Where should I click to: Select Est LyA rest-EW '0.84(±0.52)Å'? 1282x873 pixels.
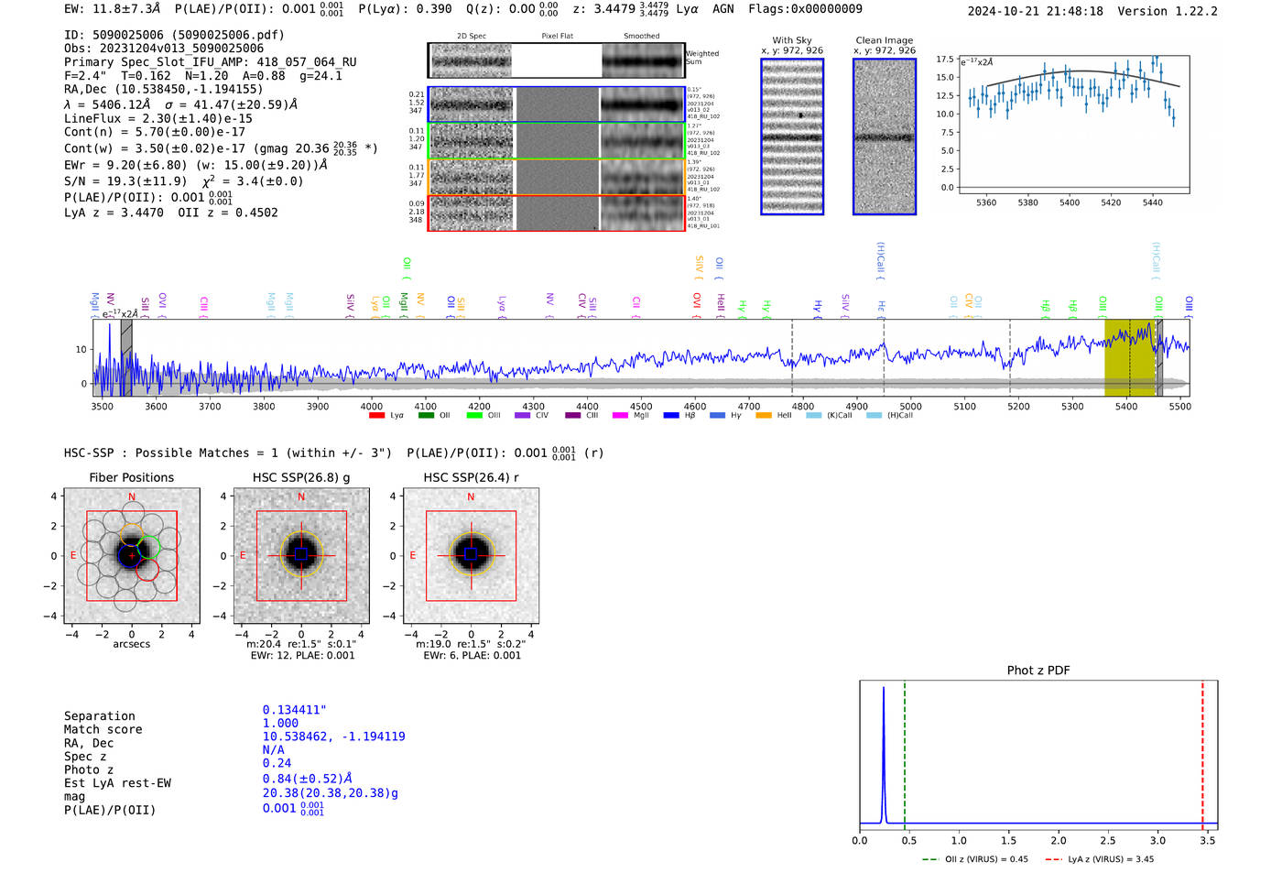click(x=308, y=779)
